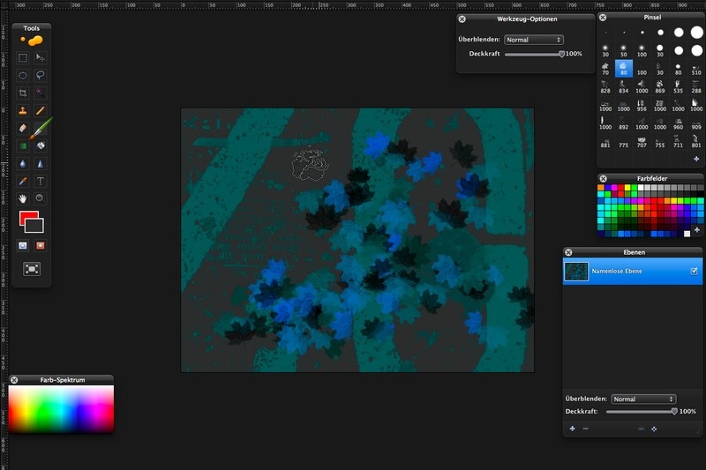Choose the zoom magnifier tool
This screenshot has height=470, width=706.
[41, 198]
